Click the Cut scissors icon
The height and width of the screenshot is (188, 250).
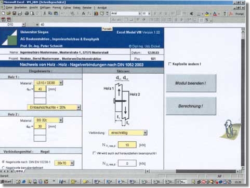pyautogui.click(x=45, y=14)
